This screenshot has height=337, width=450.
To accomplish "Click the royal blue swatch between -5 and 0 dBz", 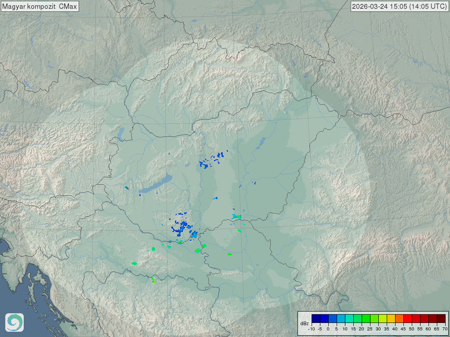I will pyautogui.click(x=324, y=319).
